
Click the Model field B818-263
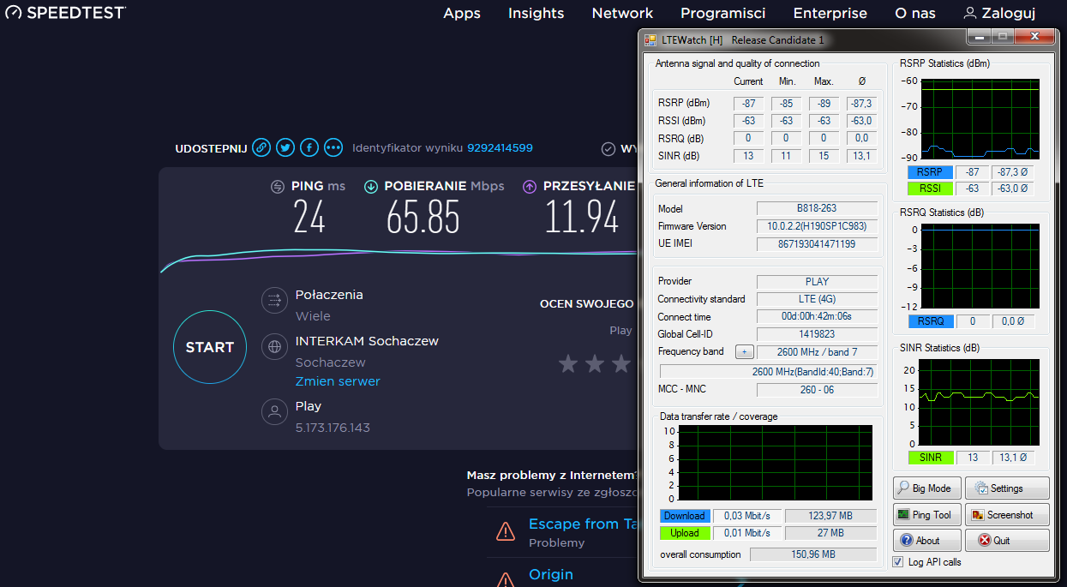[817, 208]
